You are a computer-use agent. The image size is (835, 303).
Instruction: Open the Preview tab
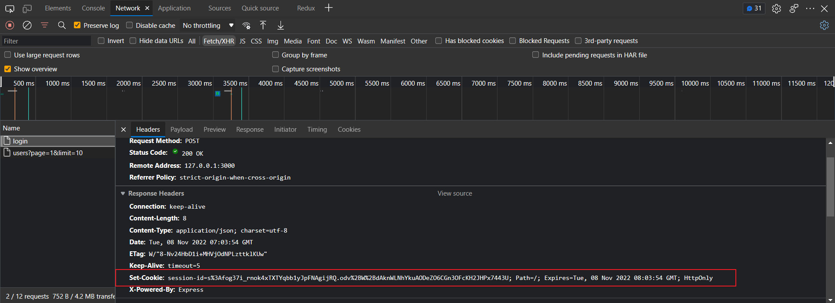[x=214, y=130]
